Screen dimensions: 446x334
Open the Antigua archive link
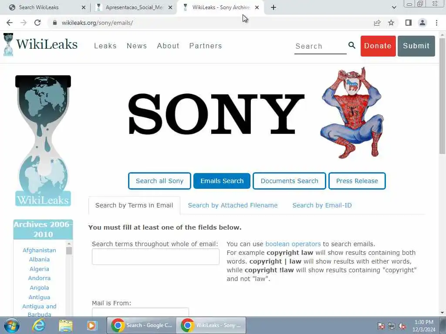pyautogui.click(x=39, y=297)
